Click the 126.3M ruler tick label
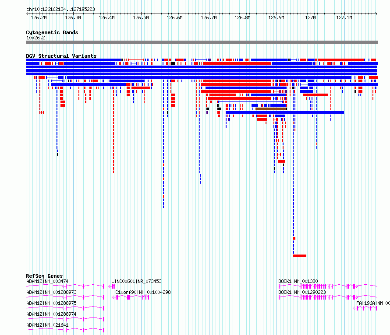Viewport: 390px width, 335px height. 73,17
